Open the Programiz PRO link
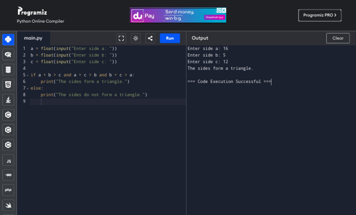Viewport: 356px width, 215px height. (x=319, y=15)
